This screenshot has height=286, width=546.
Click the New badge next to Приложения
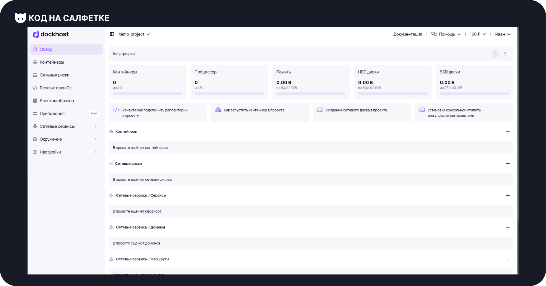[x=94, y=113]
